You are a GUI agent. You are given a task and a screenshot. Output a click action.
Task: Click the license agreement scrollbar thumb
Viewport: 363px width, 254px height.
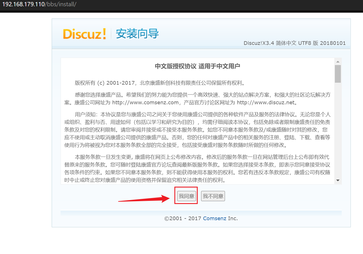click(x=338, y=74)
